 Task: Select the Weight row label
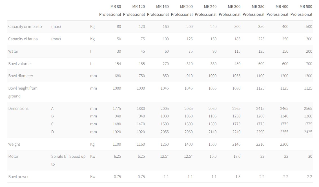click(14, 144)
